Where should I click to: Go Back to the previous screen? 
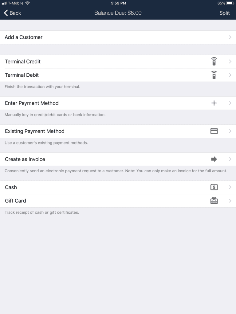click(12, 13)
